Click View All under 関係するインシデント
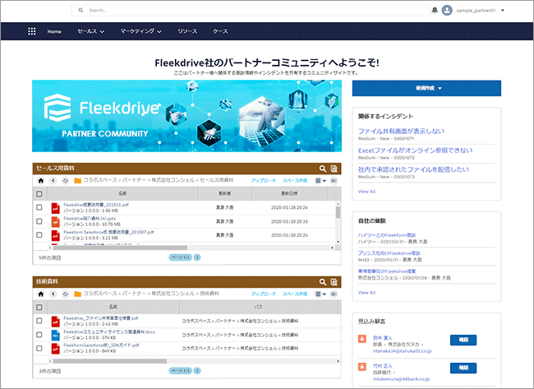 (366, 192)
